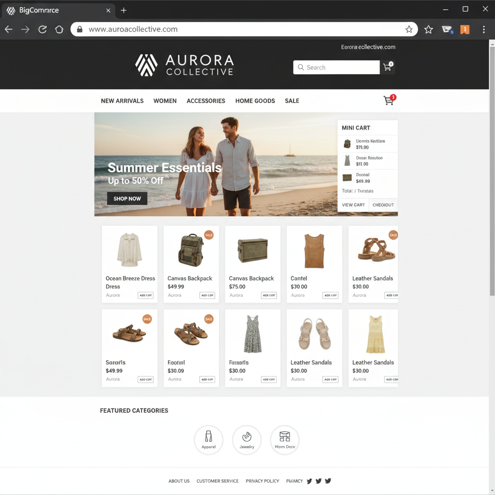
Task: Click the Eerora ecllective.com header text
Action: [368, 47]
